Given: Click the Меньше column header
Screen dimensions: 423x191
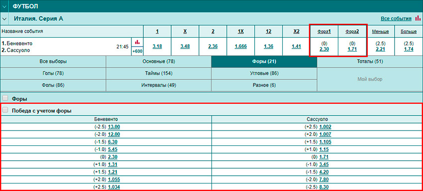Looking at the screenshot, I should [x=380, y=31].
